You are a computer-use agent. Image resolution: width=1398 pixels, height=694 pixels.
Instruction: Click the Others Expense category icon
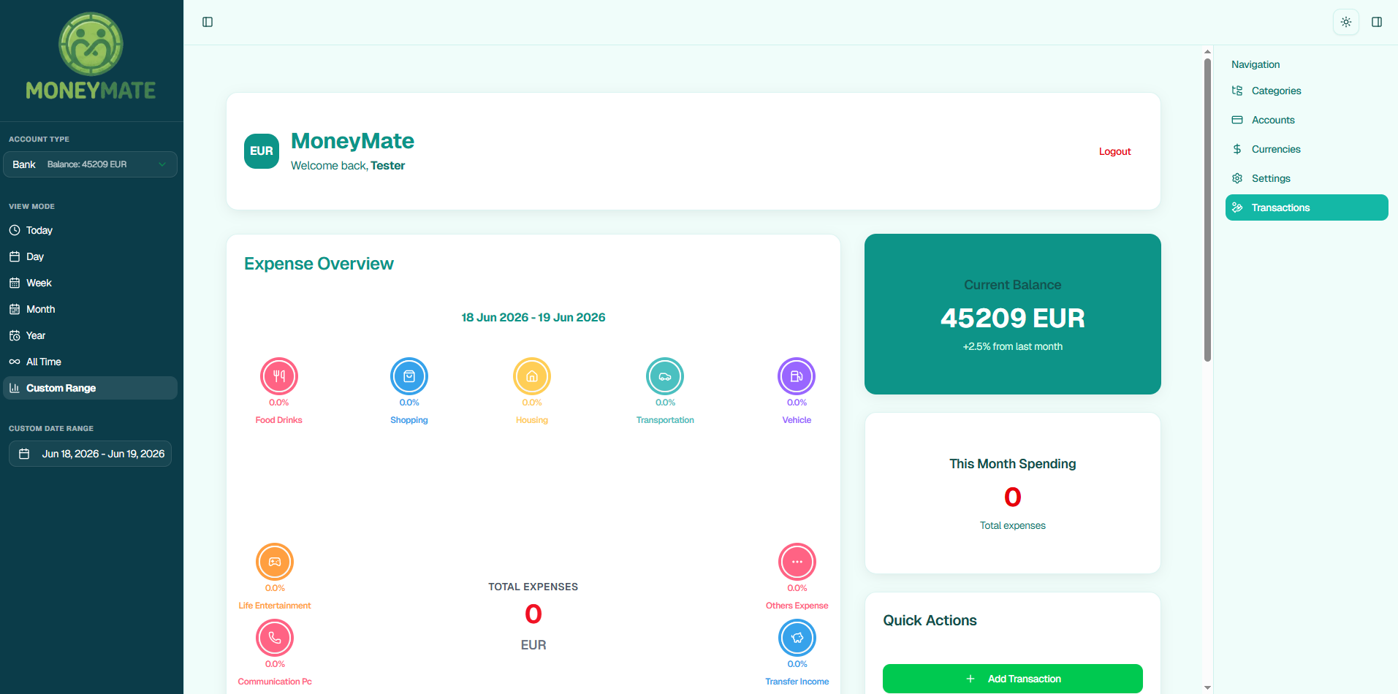tap(797, 562)
